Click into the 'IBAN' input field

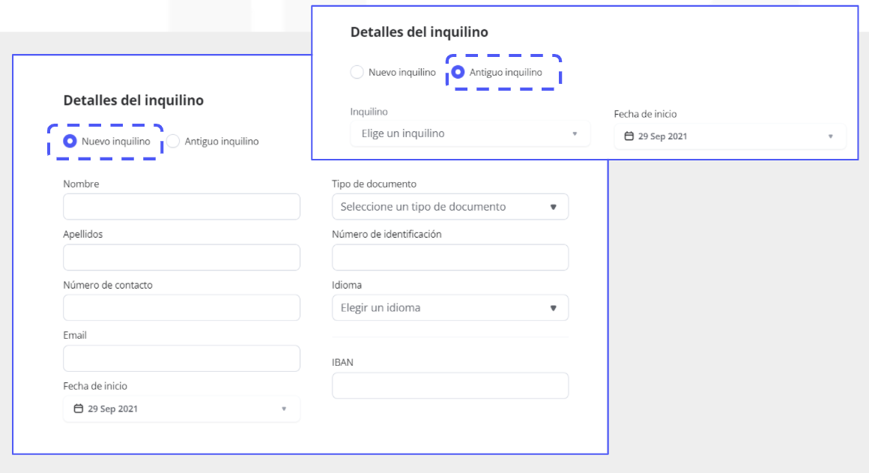click(449, 385)
